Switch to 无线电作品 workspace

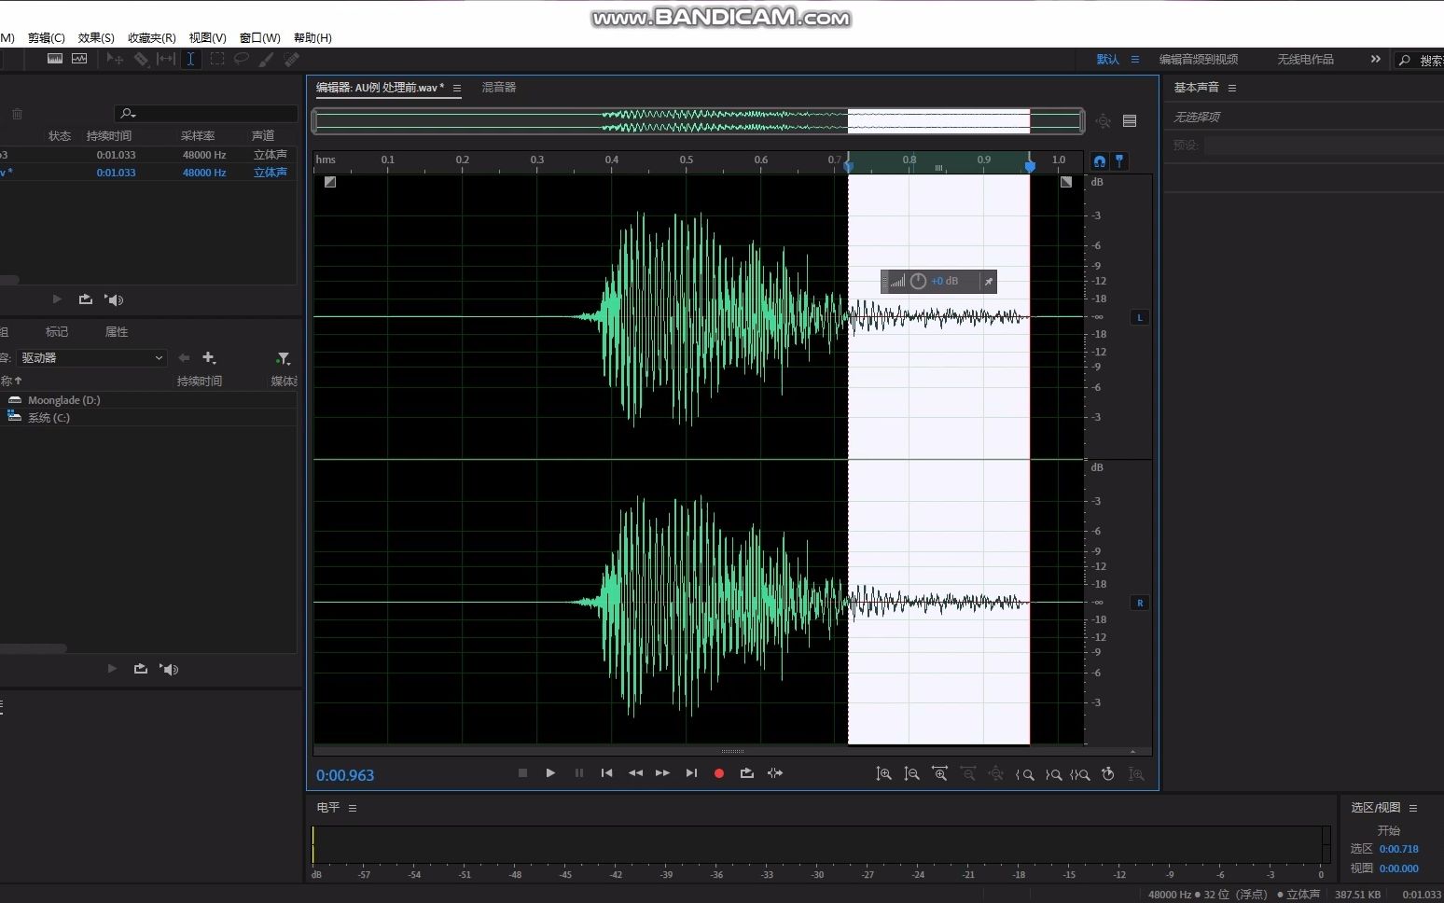1305,59
